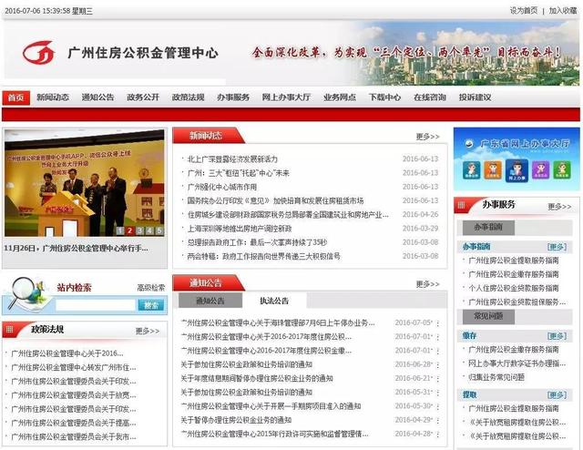The height and width of the screenshot is (450, 583).
Task: Click 更多>> in 新闻动态 section
Action: pos(427,137)
